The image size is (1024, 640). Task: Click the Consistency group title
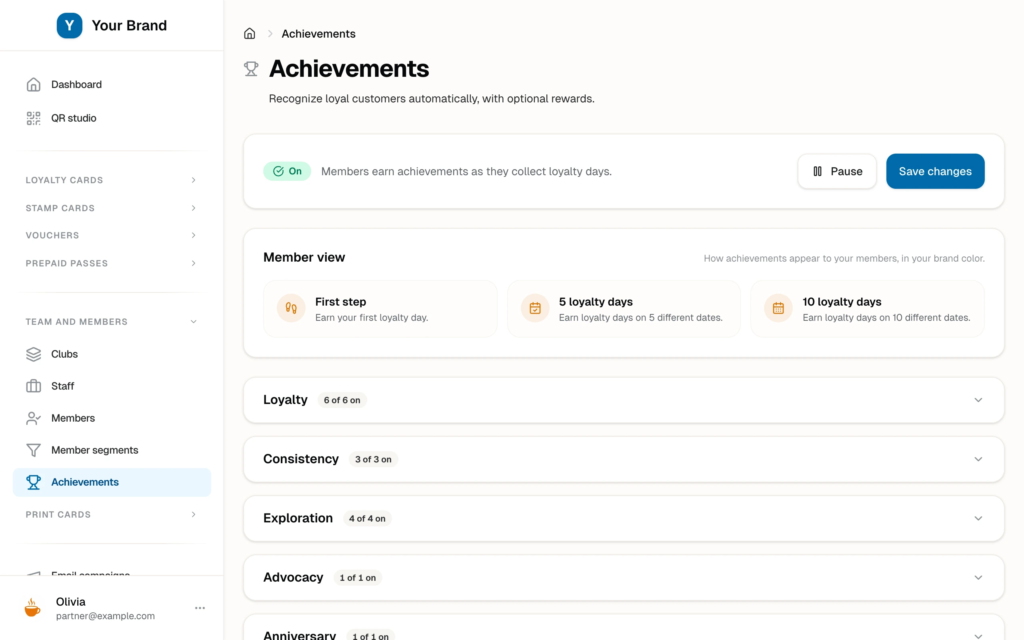click(x=301, y=459)
